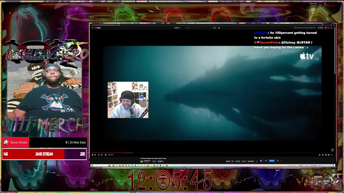
Task: Click the embedded reactor webcam picture-in-picture
Action: click(x=128, y=100)
